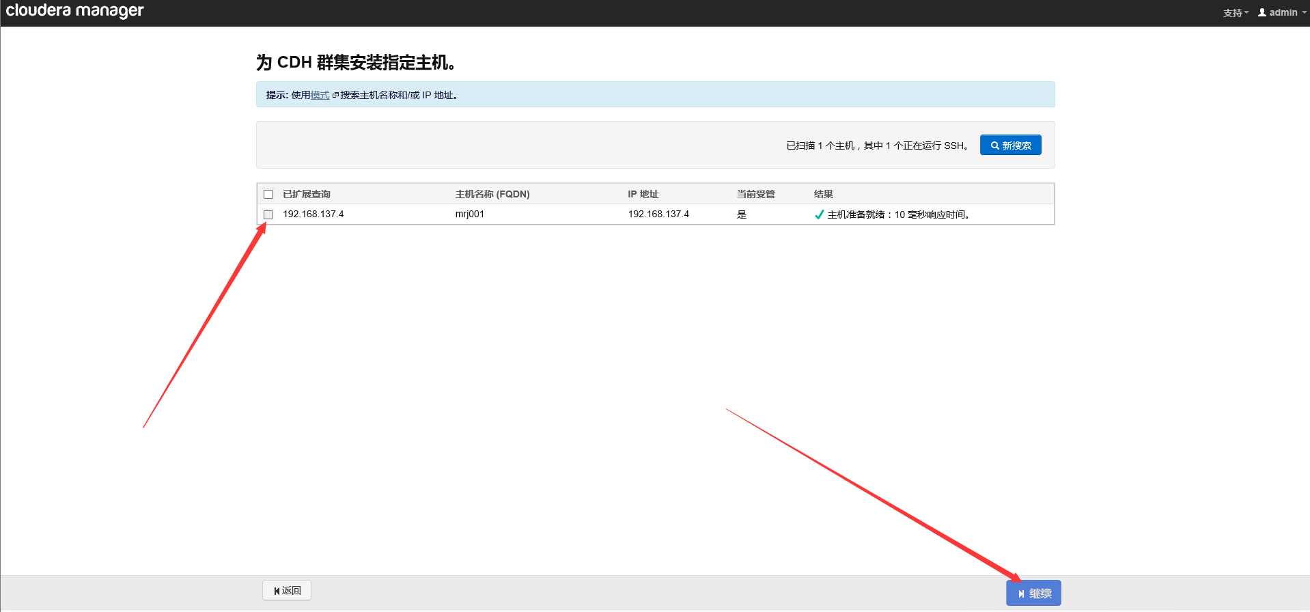Open the 模式 pattern help link
This screenshot has height=612, width=1310.
(x=320, y=95)
